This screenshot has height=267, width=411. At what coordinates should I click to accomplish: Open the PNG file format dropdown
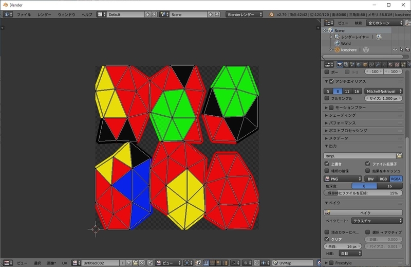click(343, 179)
